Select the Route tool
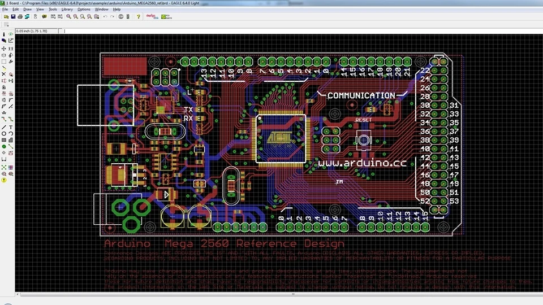 click(4, 119)
